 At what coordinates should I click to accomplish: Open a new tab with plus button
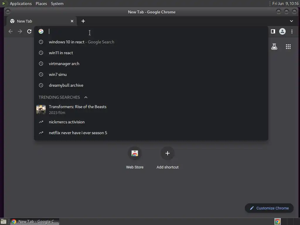point(83,21)
